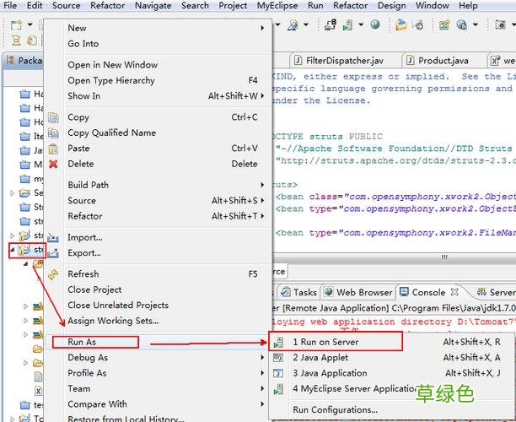Expand the Show In submenu arrow
This screenshot has height=422, width=516.
pos(262,96)
